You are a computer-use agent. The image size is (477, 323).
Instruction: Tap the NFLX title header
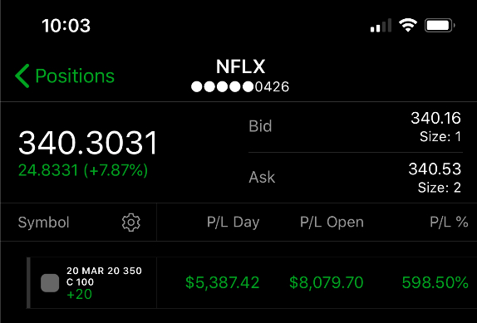pyautogui.click(x=240, y=66)
